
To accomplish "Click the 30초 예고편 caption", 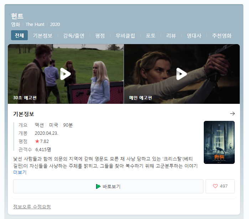I will [25, 98].
